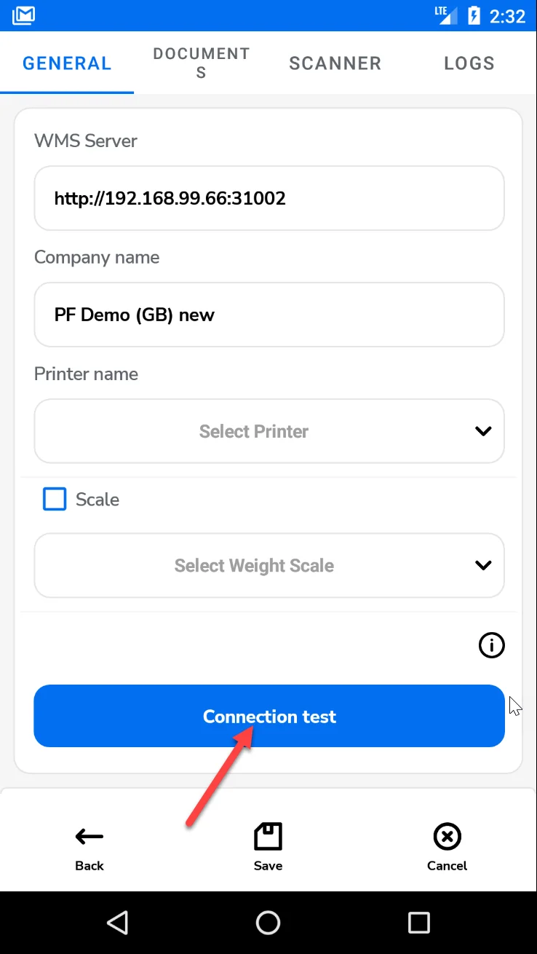Edit the WMS Server address field
This screenshot has height=954, width=537.
click(269, 198)
